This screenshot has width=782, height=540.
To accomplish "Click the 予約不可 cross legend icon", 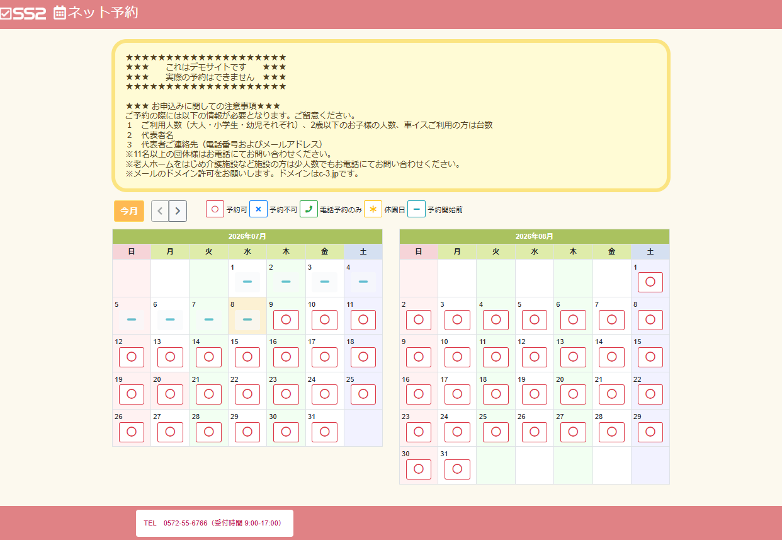I will pyautogui.click(x=258, y=209).
